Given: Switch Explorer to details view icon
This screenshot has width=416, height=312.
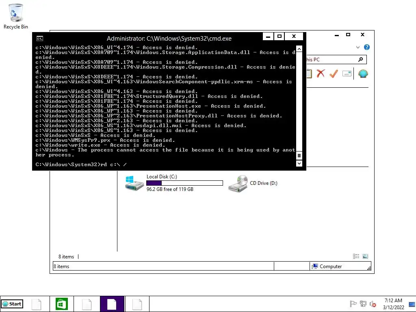Looking at the screenshot, I should click(356, 256).
